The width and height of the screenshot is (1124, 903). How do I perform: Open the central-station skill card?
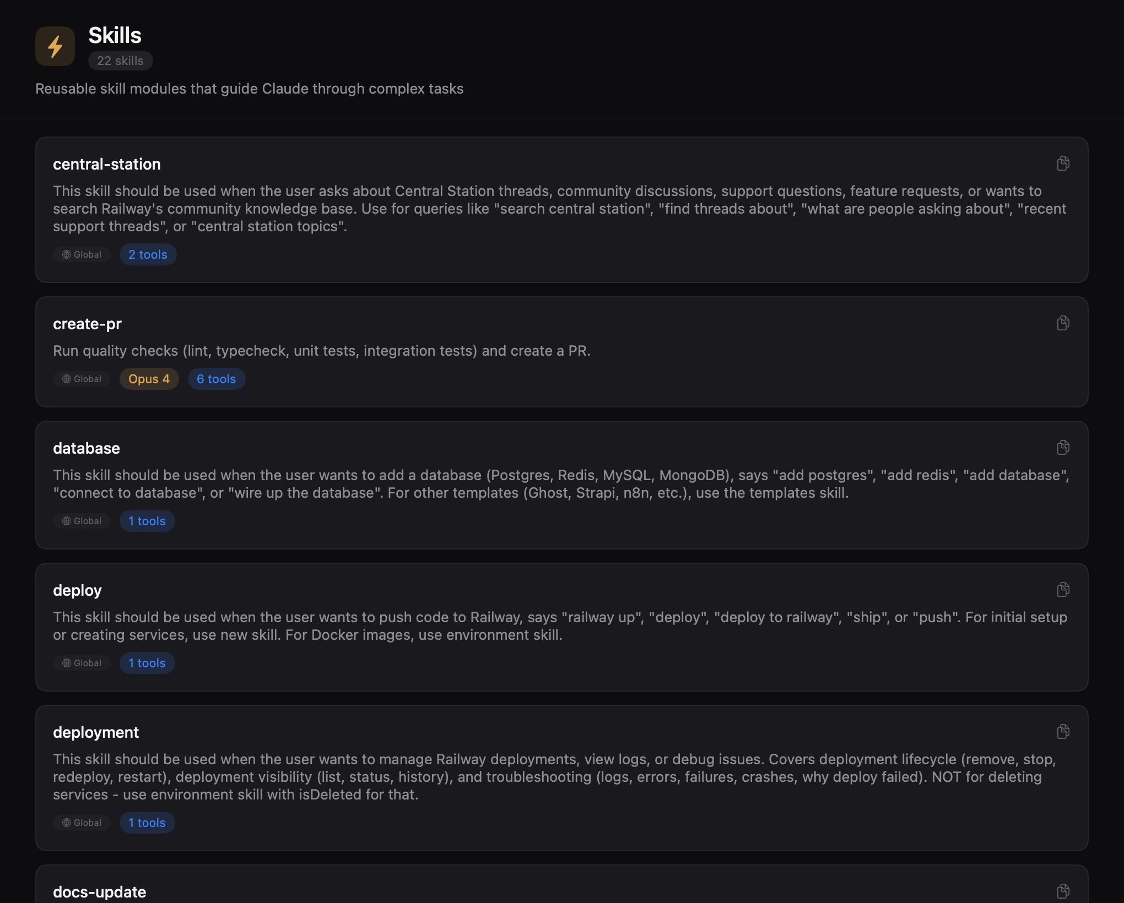point(562,210)
